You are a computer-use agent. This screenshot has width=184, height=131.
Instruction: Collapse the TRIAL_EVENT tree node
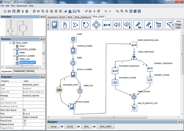tap(11, 43)
